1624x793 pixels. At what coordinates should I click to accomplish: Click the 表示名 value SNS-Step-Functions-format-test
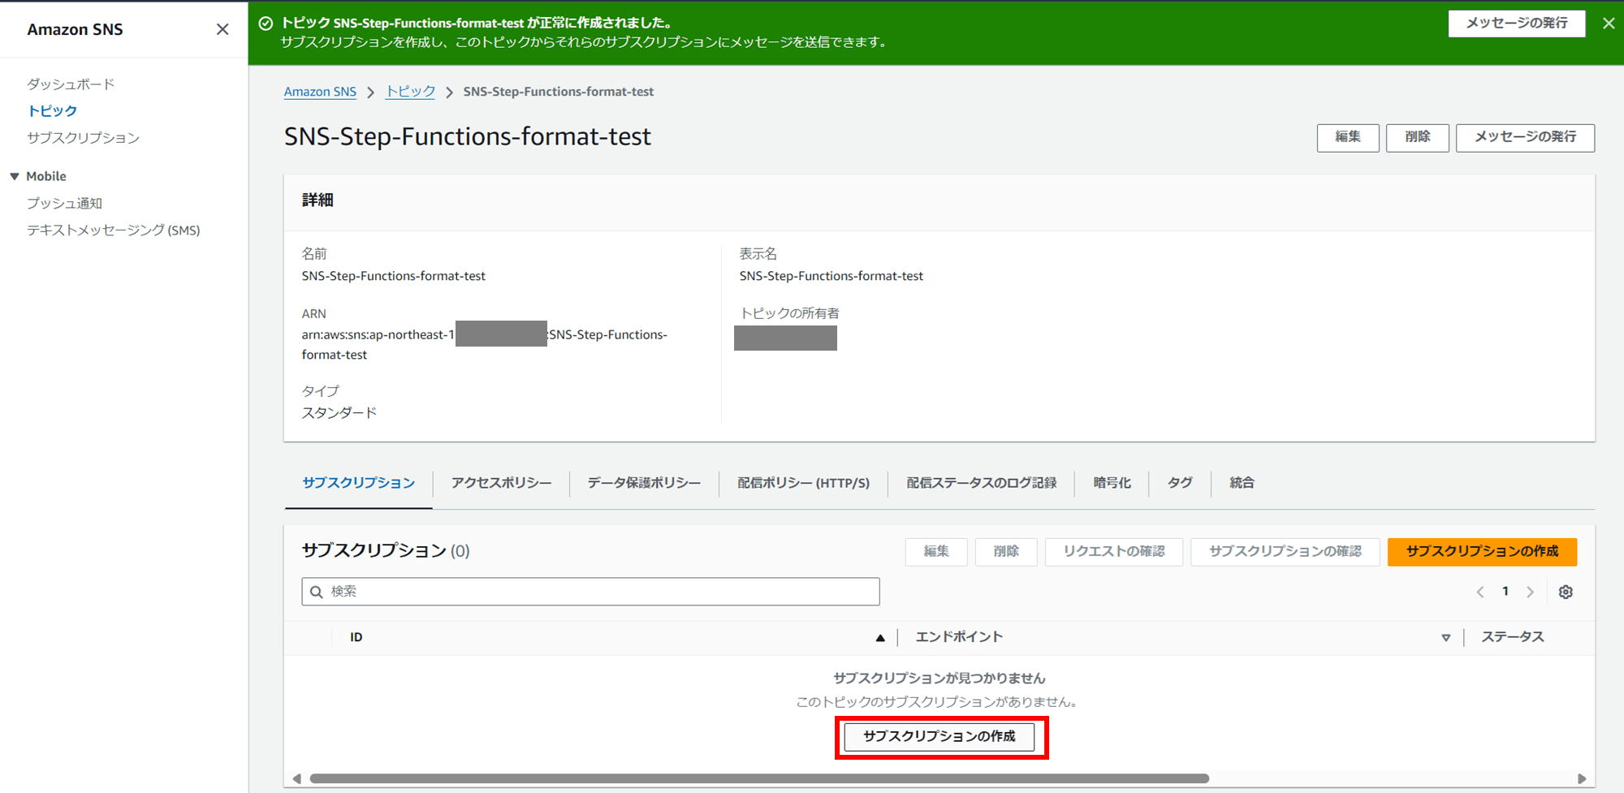831,276
